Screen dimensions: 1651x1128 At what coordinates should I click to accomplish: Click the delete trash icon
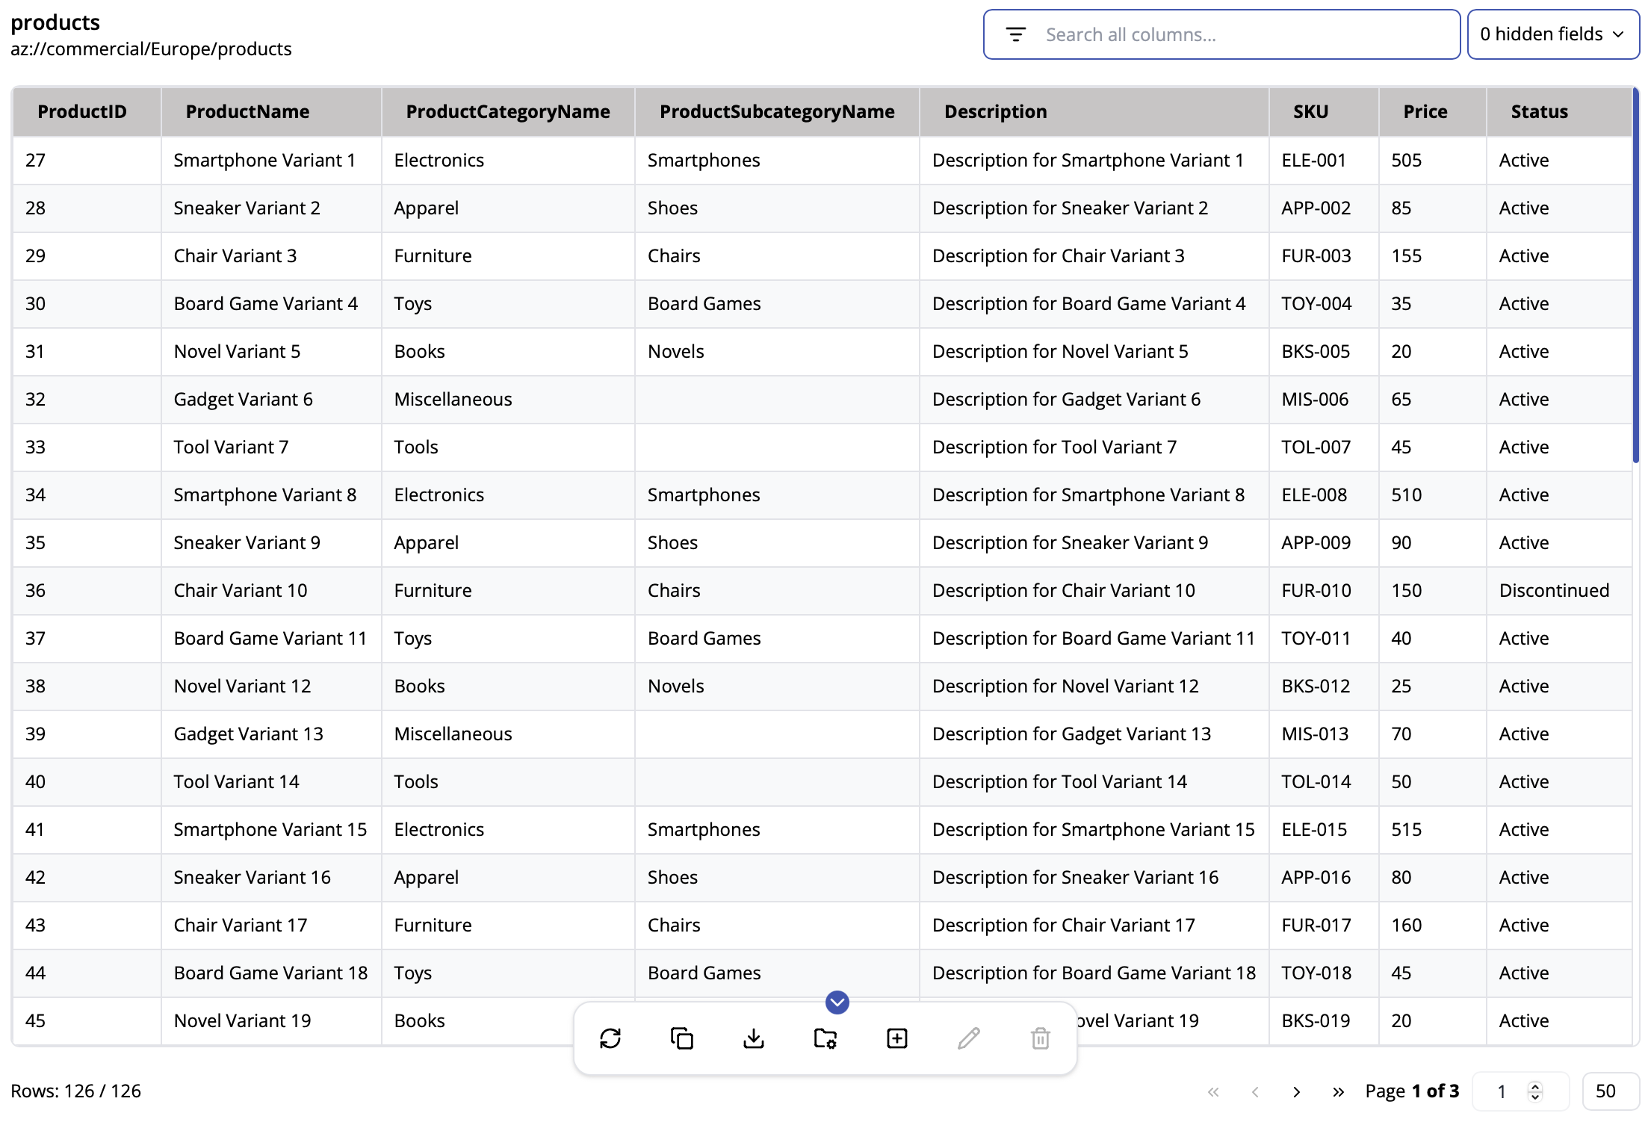[x=1040, y=1038]
